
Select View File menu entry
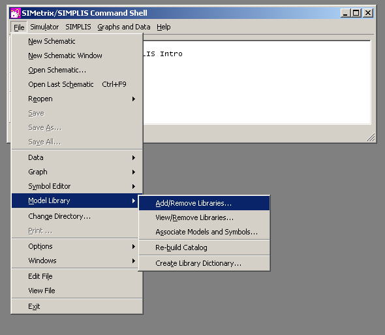point(77,291)
